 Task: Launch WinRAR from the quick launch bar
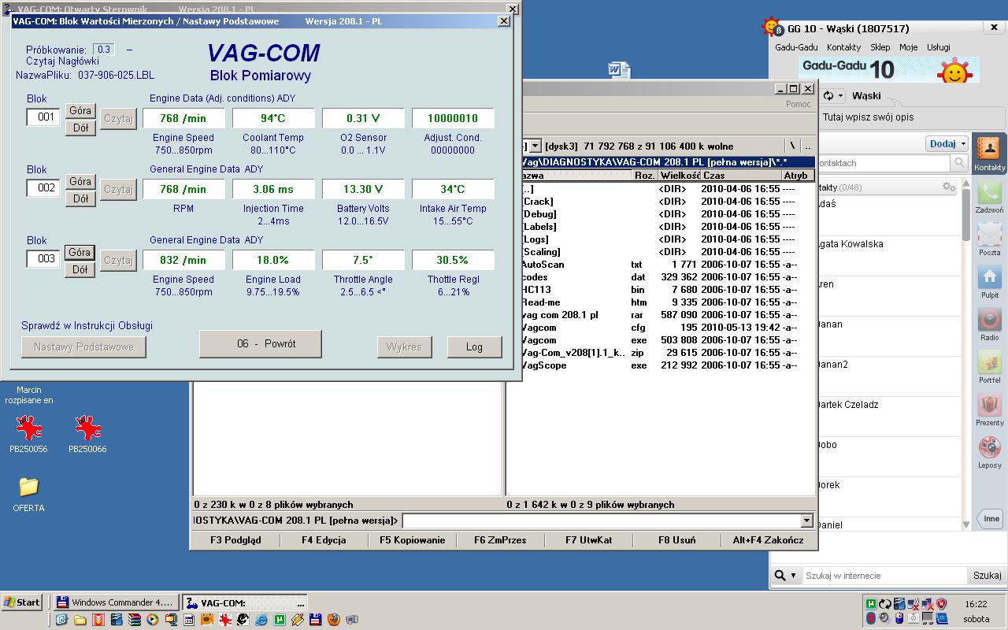[134, 620]
